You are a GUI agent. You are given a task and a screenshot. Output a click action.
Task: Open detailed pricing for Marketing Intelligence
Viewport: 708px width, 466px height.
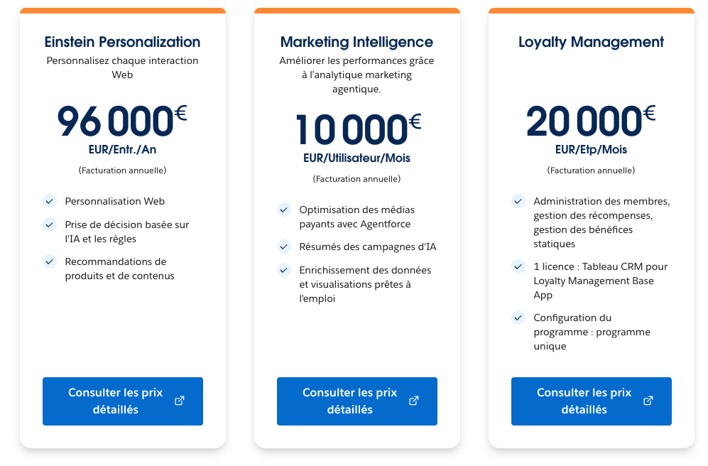pos(350,401)
